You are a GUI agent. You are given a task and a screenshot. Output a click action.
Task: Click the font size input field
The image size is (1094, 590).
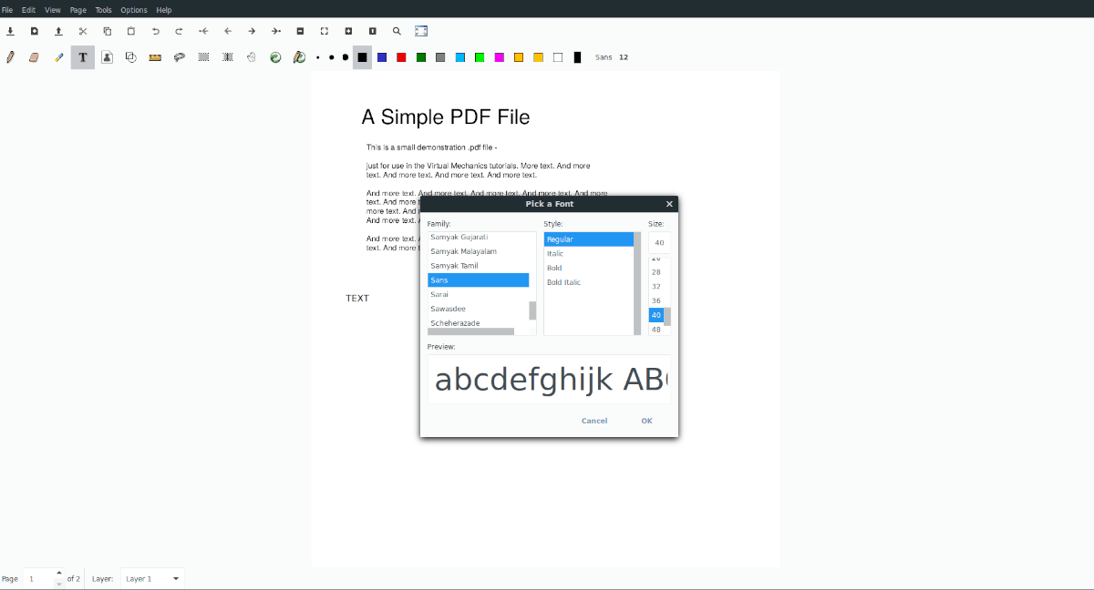click(659, 242)
